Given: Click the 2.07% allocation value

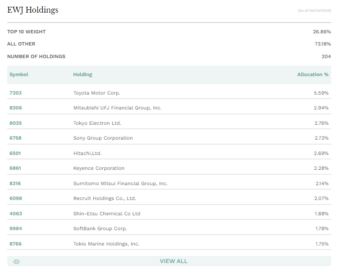Looking at the screenshot, I should (321, 198).
